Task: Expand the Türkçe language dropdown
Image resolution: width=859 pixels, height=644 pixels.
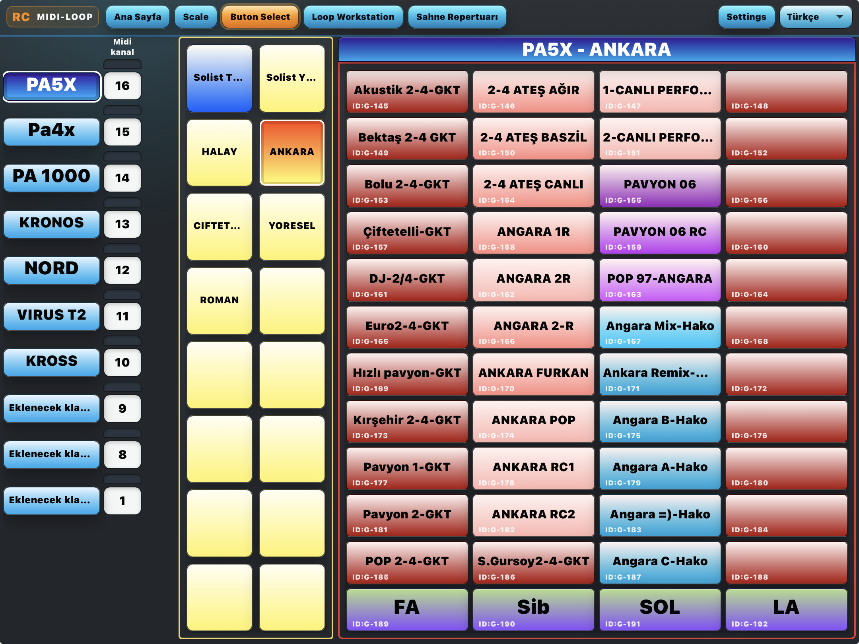Action: (816, 17)
